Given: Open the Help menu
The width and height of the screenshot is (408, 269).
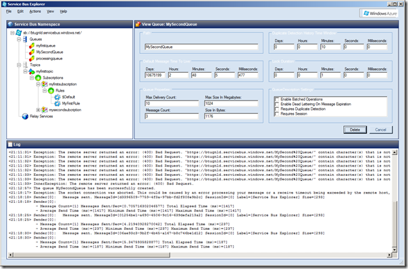Looking at the screenshot, I should (63, 11).
